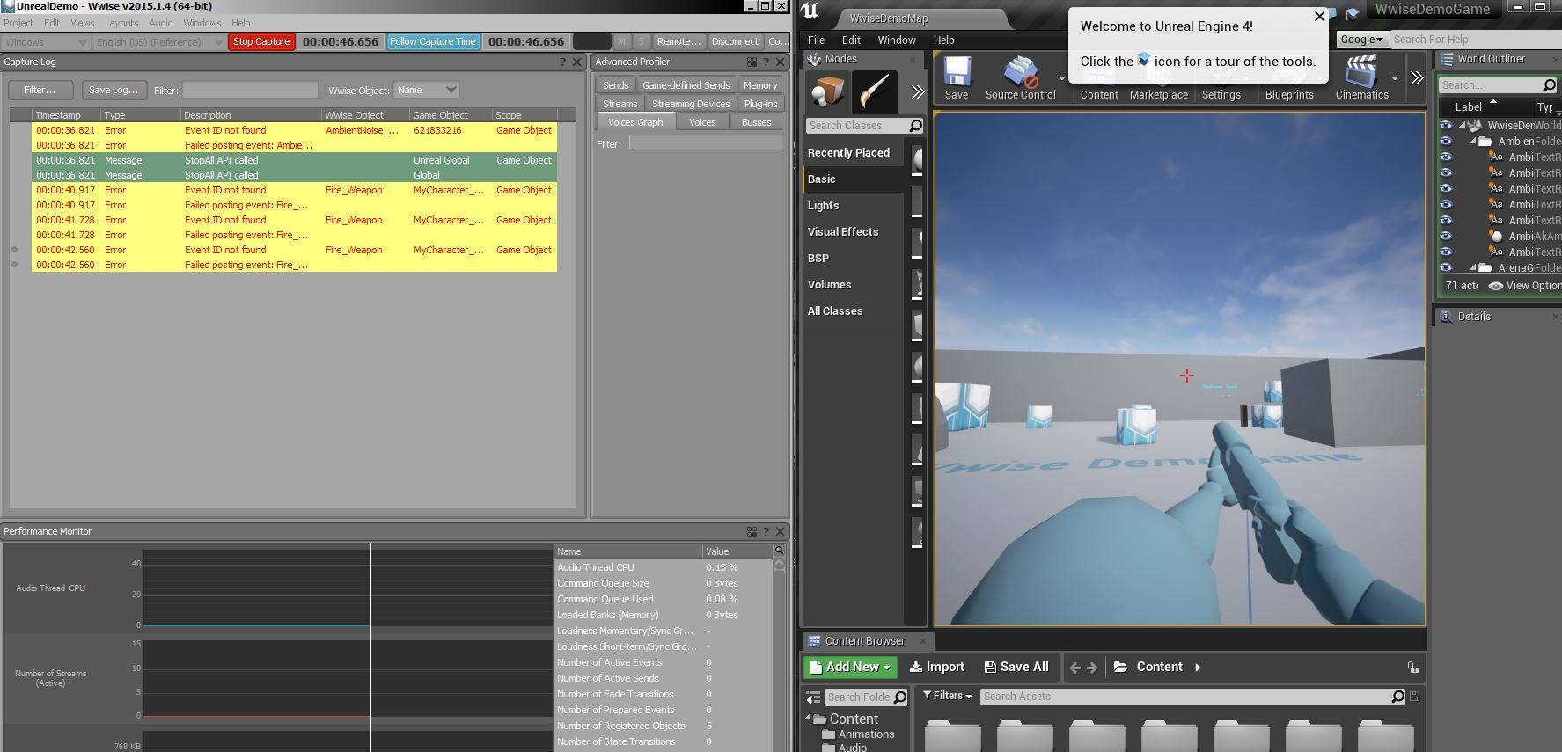Select the Place mode cube icon

point(827,91)
